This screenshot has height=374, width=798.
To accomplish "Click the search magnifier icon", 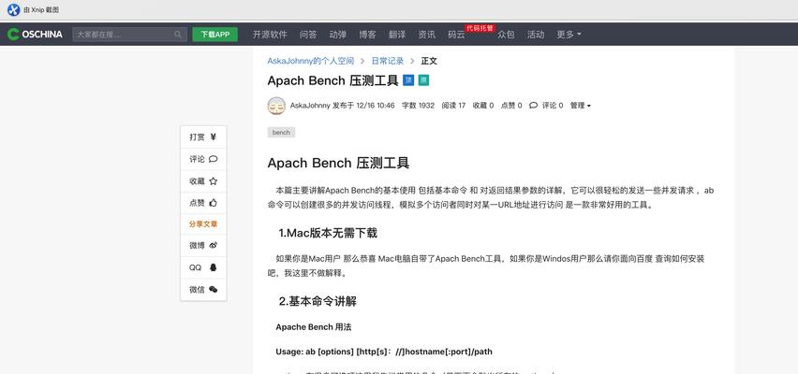I will coord(178,35).
